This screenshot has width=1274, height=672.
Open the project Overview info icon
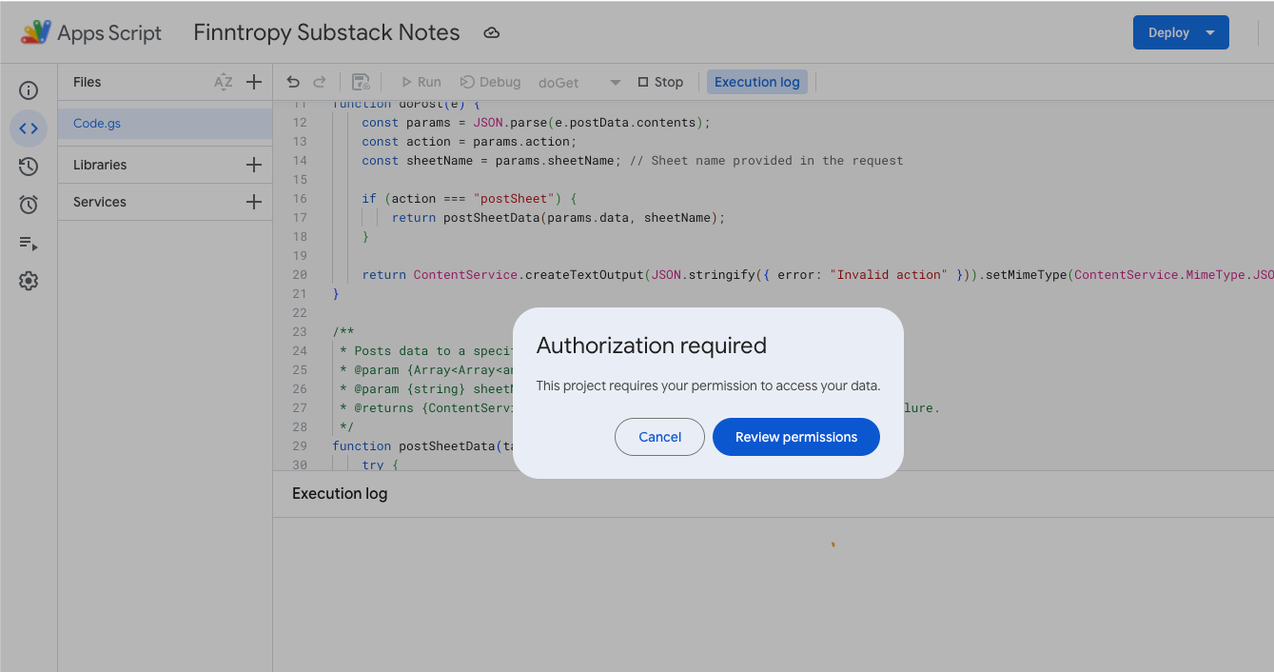tap(29, 90)
